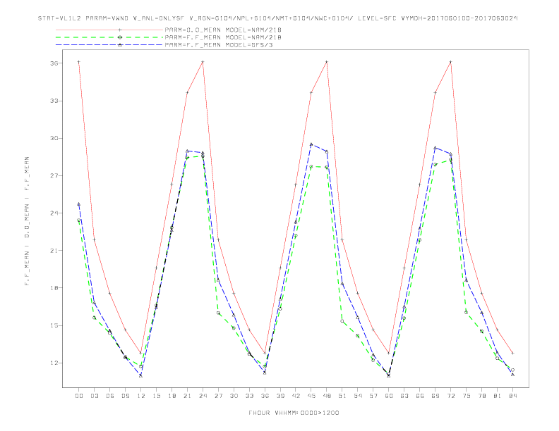Click x-axis forecast hour label 84

point(512,396)
